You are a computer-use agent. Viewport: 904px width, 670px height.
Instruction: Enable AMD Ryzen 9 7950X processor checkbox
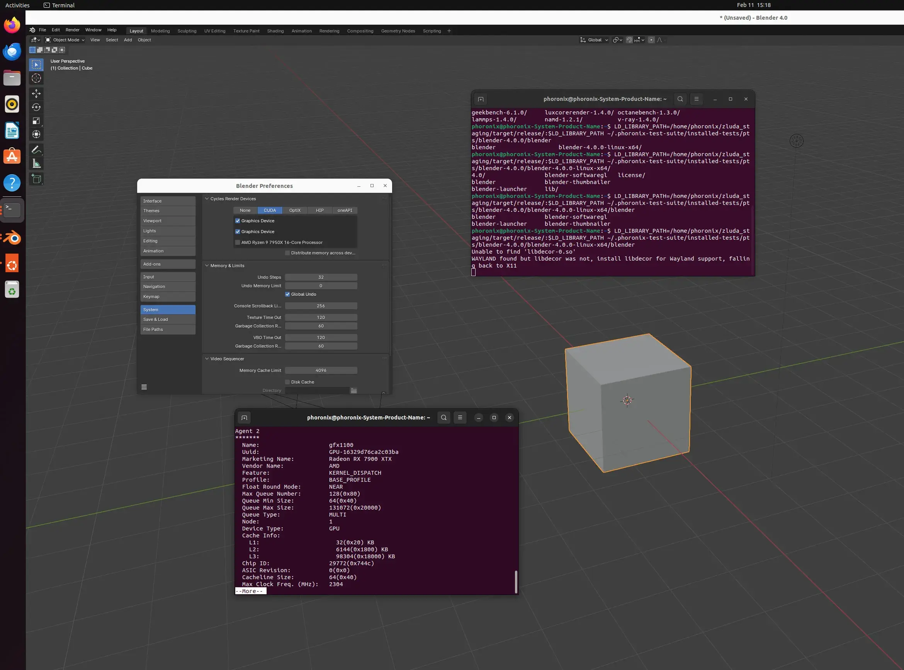click(x=238, y=242)
